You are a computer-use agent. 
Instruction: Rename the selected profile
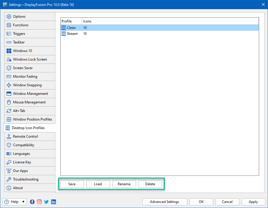click(124, 184)
